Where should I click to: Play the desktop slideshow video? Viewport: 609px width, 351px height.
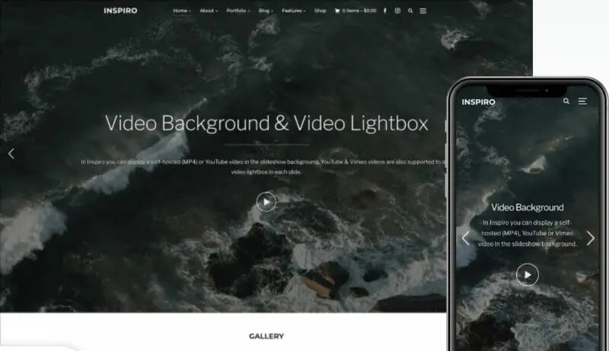pos(266,201)
